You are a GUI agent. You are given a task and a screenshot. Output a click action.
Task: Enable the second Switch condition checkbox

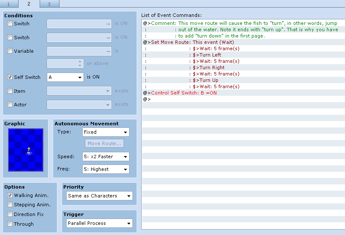pos(10,38)
